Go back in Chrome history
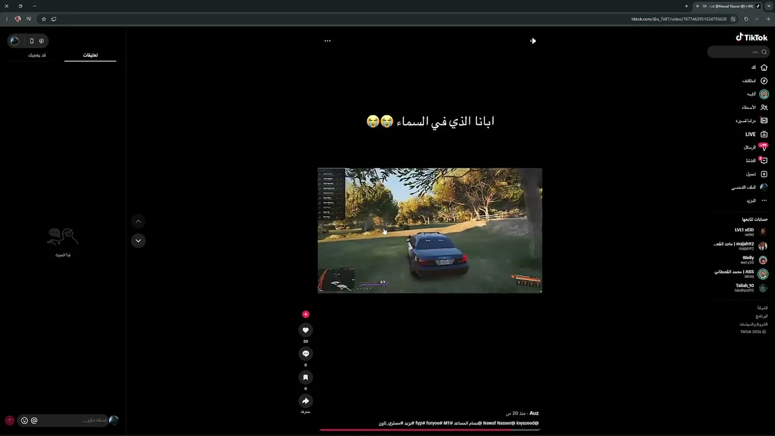 point(768,19)
